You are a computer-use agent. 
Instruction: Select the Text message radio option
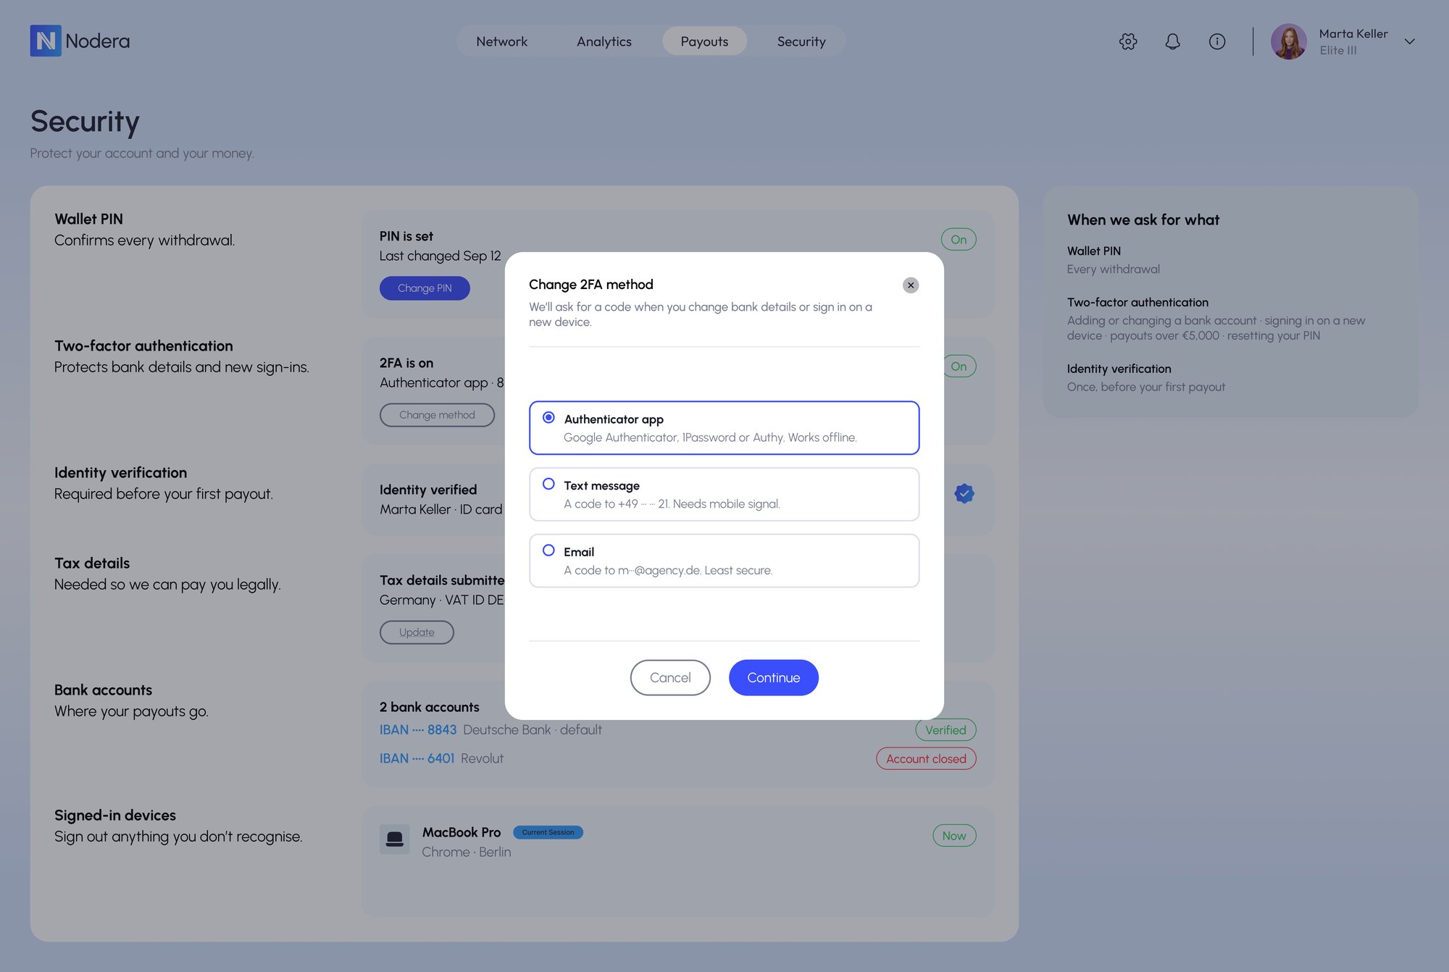(x=724, y=494)
